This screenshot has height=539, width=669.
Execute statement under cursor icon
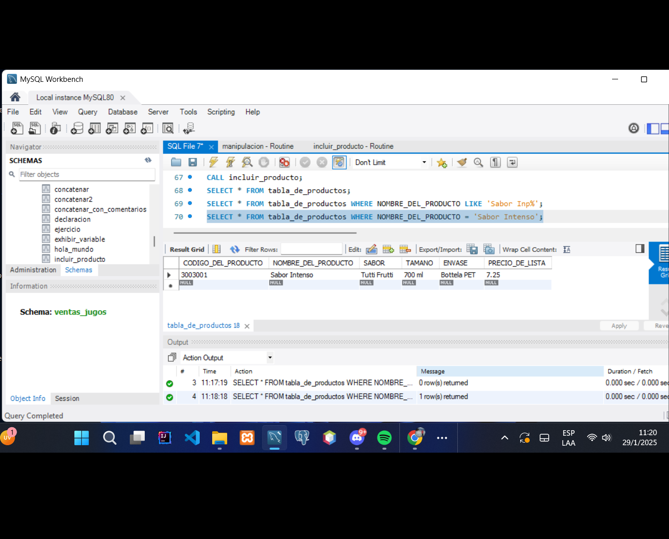pos(230,162)
